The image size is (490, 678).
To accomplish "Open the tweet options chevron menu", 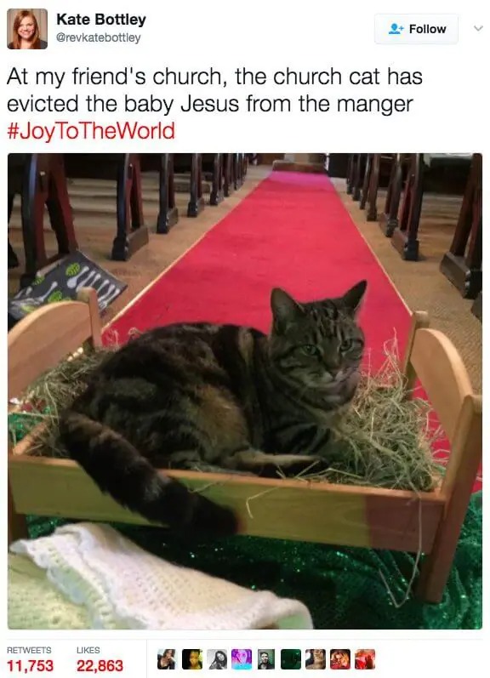I will (478, 29).
